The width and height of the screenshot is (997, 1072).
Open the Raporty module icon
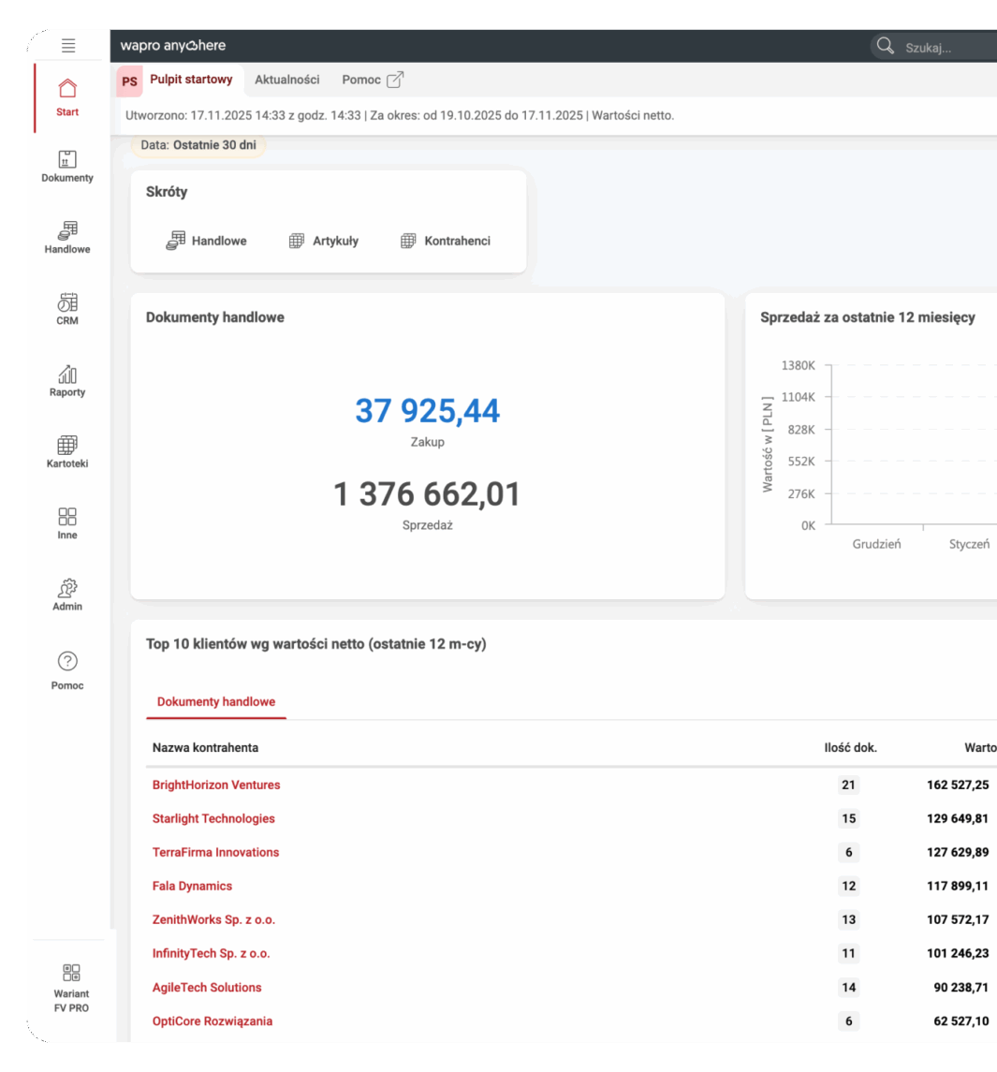66,374
